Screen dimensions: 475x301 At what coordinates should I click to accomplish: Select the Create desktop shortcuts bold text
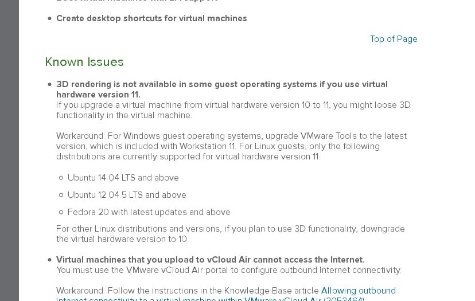(151, 18)
